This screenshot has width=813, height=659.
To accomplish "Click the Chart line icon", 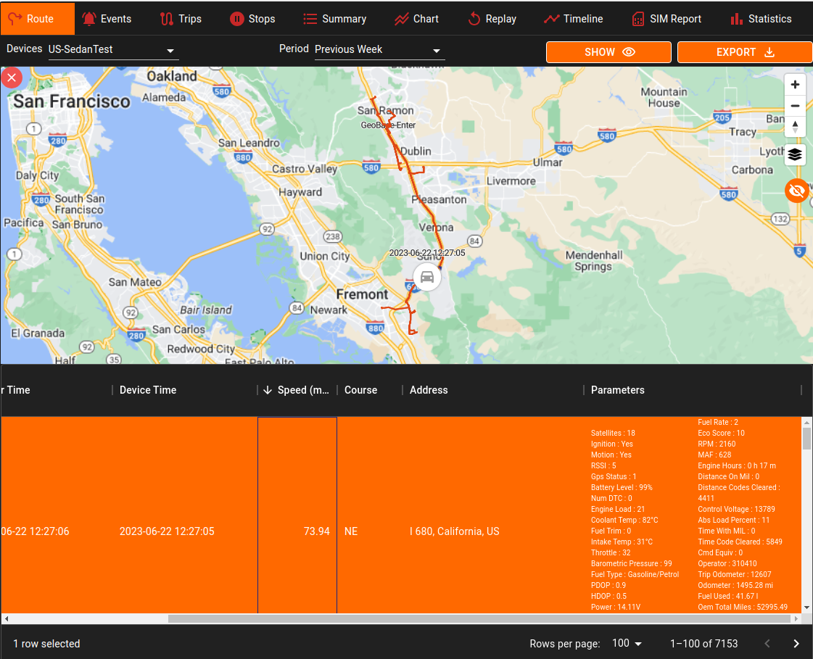I will tap(401, 19).
